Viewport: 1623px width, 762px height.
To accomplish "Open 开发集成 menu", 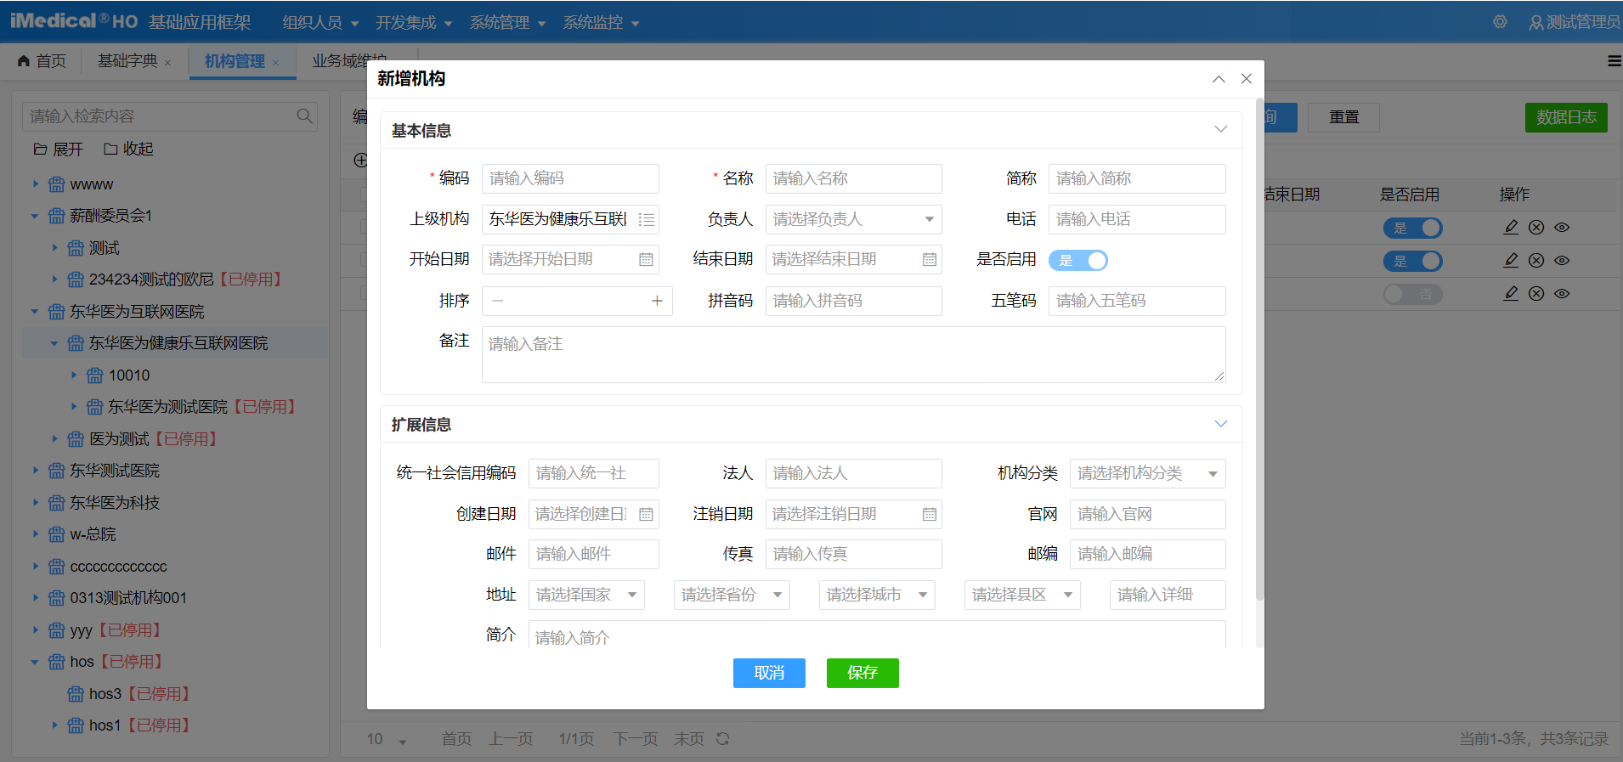I will point(414,23).
